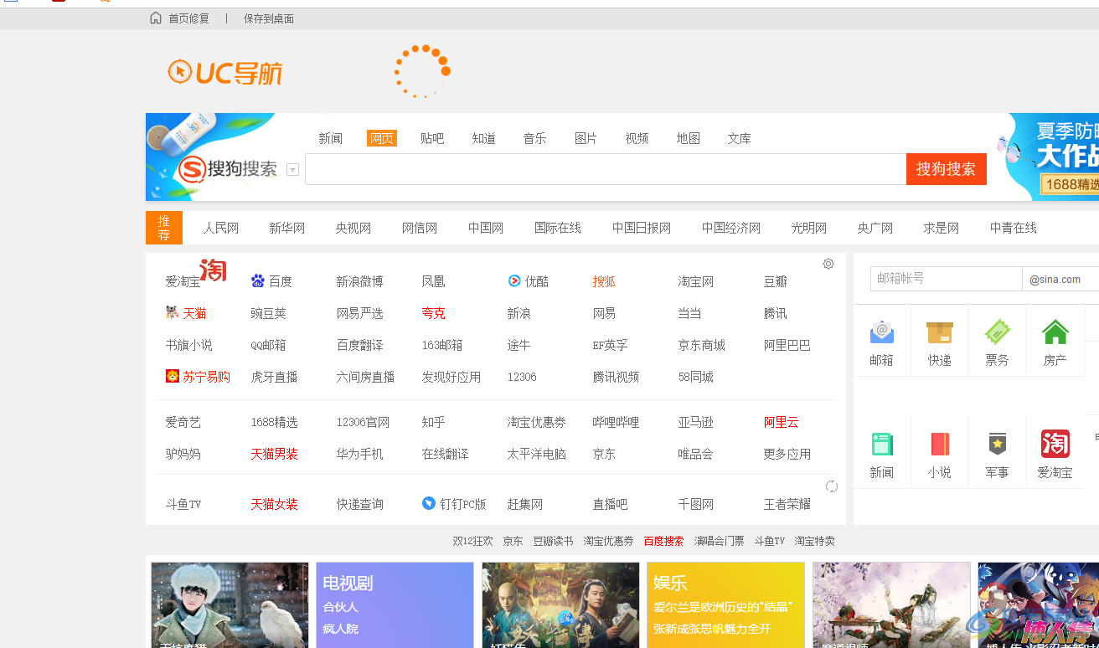1099x648 pixels.
Task: Click the red 淘 badge above 爱淘宝
Action: point(213,270)
